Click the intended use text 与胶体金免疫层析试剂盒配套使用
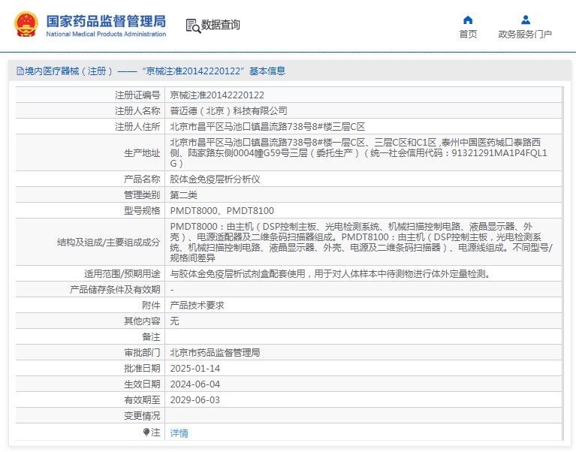 point(330,274)
